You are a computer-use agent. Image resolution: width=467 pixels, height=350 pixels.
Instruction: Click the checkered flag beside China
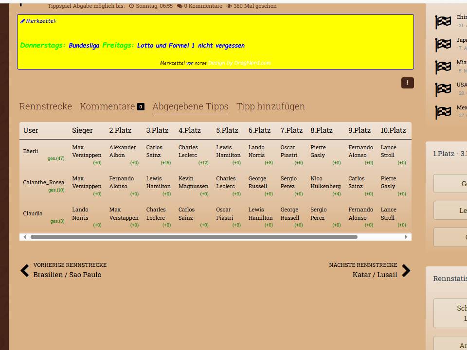click(443, 22)
